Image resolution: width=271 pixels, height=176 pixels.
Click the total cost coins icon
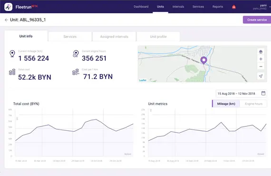12,72
